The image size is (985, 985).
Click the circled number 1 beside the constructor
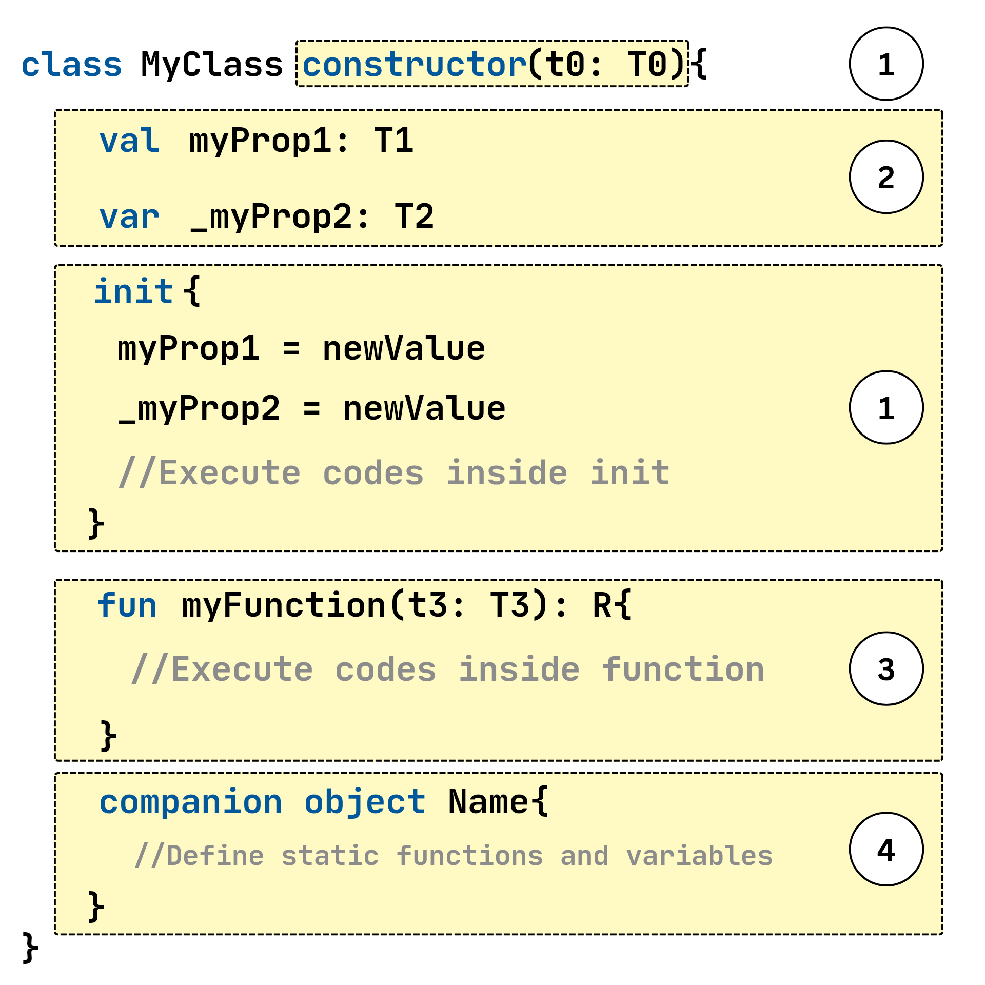click(x=887, y=64)
